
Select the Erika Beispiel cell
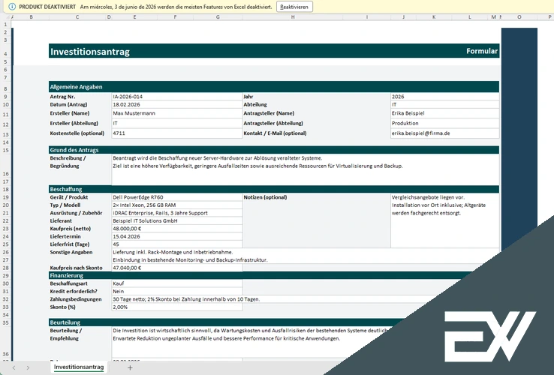pos(445,113)
